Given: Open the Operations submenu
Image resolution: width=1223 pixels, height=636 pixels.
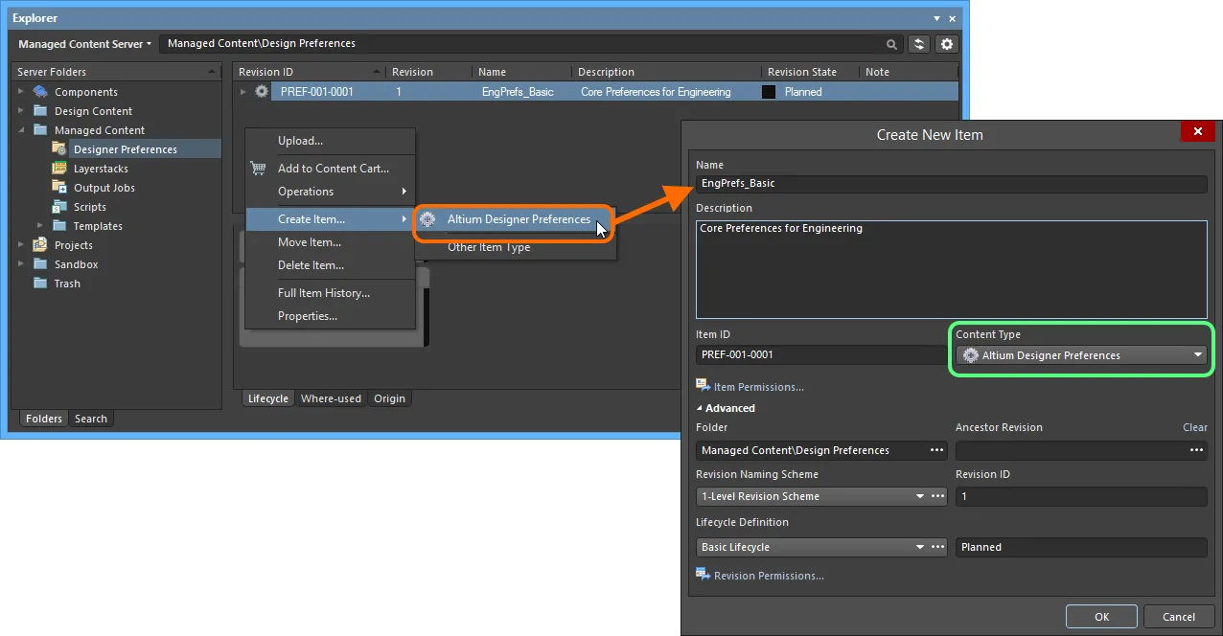Looking at the screenshot, I should click(330, 192).
